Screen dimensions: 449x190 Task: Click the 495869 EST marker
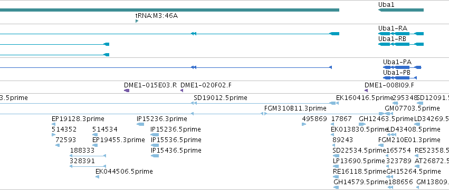(x=304, y=124)
